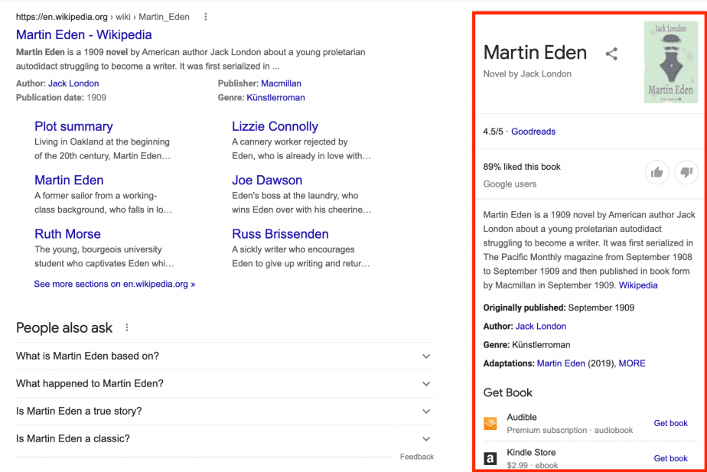Open Jack London author link in search result
The height and width of the screenshot is (472, 707).
tap(73, 83)
